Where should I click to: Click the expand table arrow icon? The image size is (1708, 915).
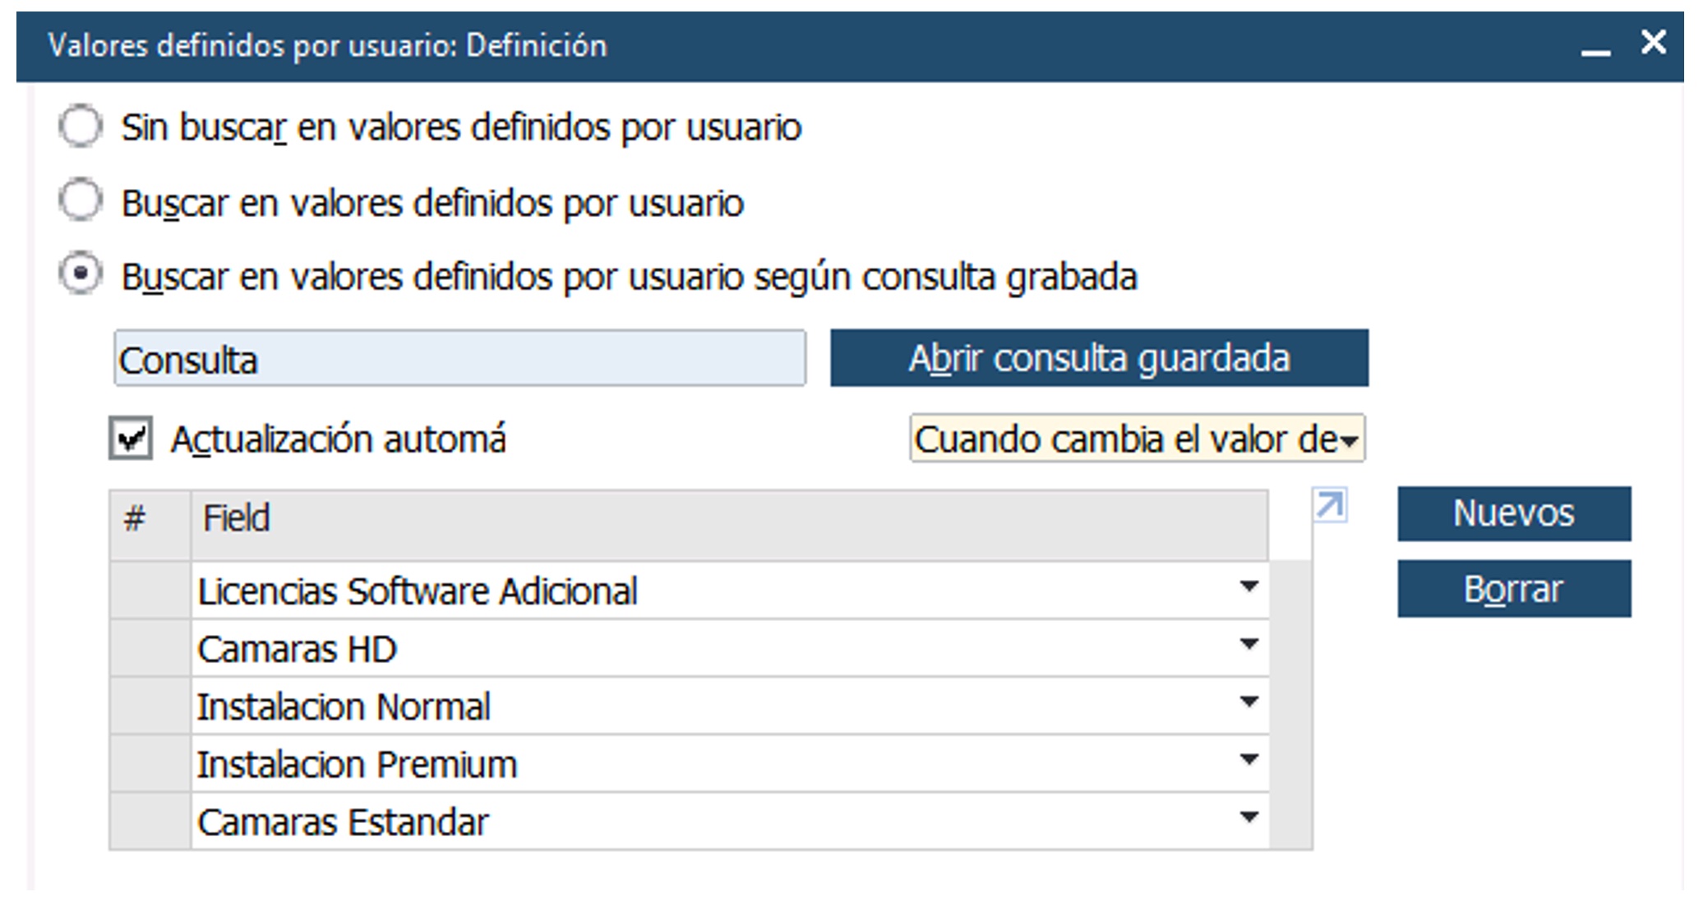click(x=1330, y=505)
